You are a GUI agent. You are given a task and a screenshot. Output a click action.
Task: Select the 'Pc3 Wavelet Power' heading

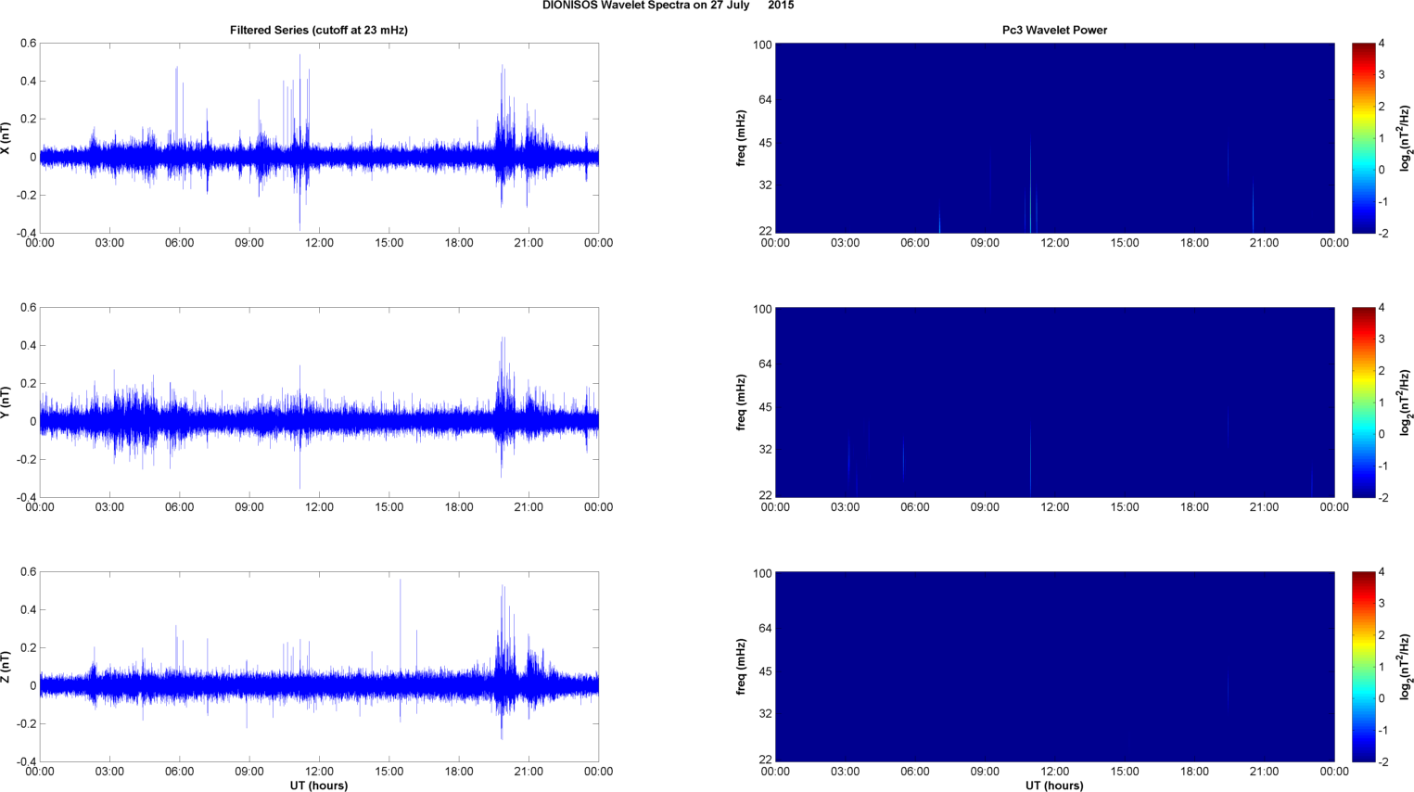[x=1054, y=31]
